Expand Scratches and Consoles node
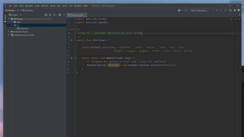 point(9,35)
